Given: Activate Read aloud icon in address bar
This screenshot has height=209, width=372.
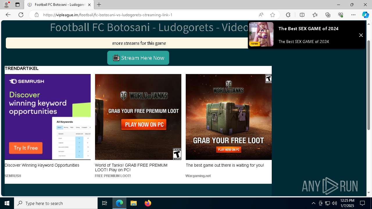Looking at the screenshot, I should pyautogui.click(x=261, y=15).
